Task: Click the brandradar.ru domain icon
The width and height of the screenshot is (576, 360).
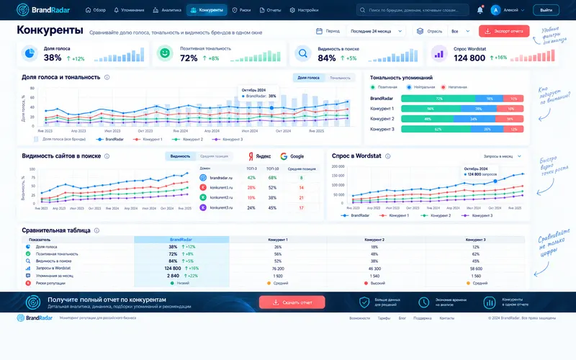Action: (203, 178)
